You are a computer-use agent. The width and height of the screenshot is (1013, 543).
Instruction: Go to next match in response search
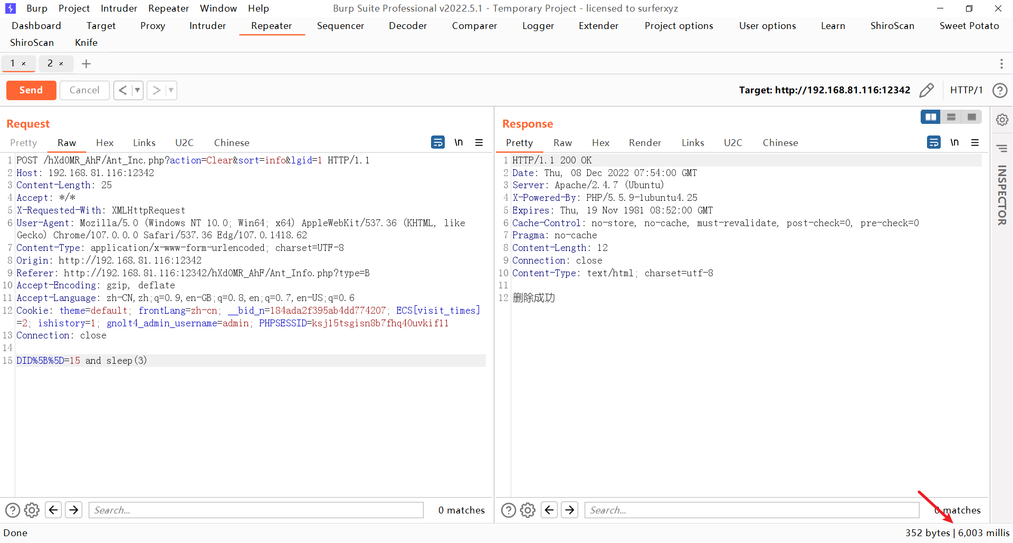coord(570,510)
